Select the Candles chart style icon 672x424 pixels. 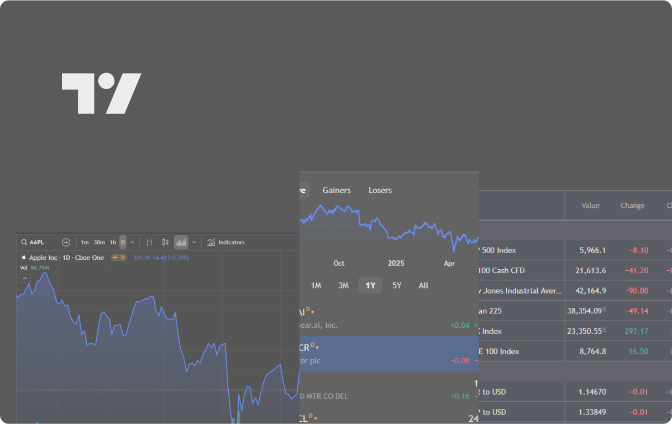click(165, 242)
